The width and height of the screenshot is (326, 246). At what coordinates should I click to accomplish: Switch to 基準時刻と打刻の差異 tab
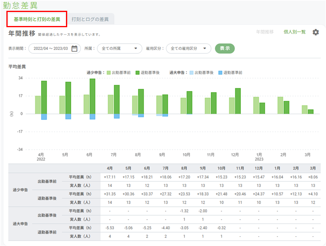37,19
